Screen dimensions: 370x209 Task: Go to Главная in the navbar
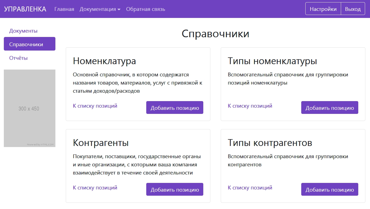(x=64, y=9)
